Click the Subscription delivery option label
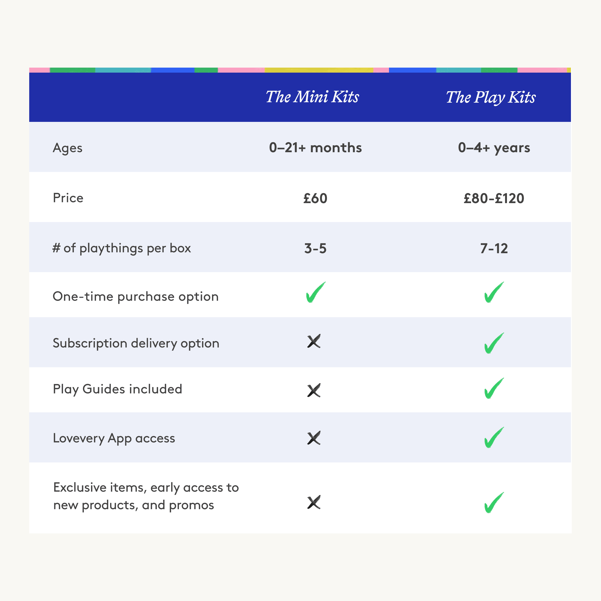The image size is (601, 601). [136, 343]
